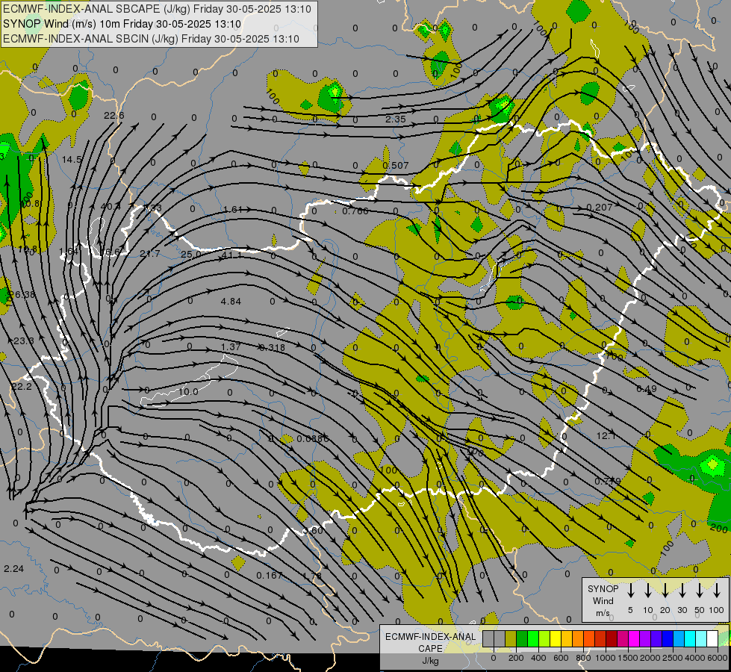Click the 'ECMWF-INDEX-ANAL CAPE' legend label
This screenshot has height=672, width=731.
click(430, 643)
